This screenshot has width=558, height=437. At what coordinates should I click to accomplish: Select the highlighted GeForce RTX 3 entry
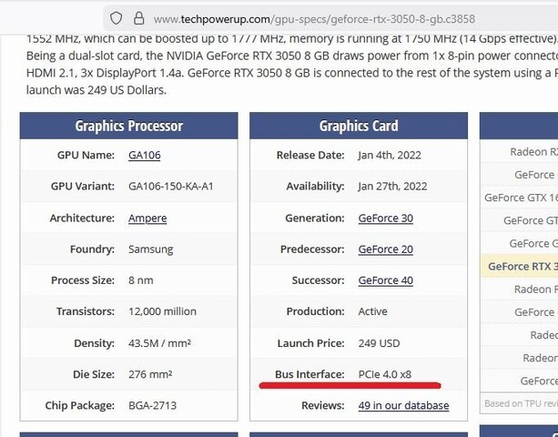click(x=522, y=267)
